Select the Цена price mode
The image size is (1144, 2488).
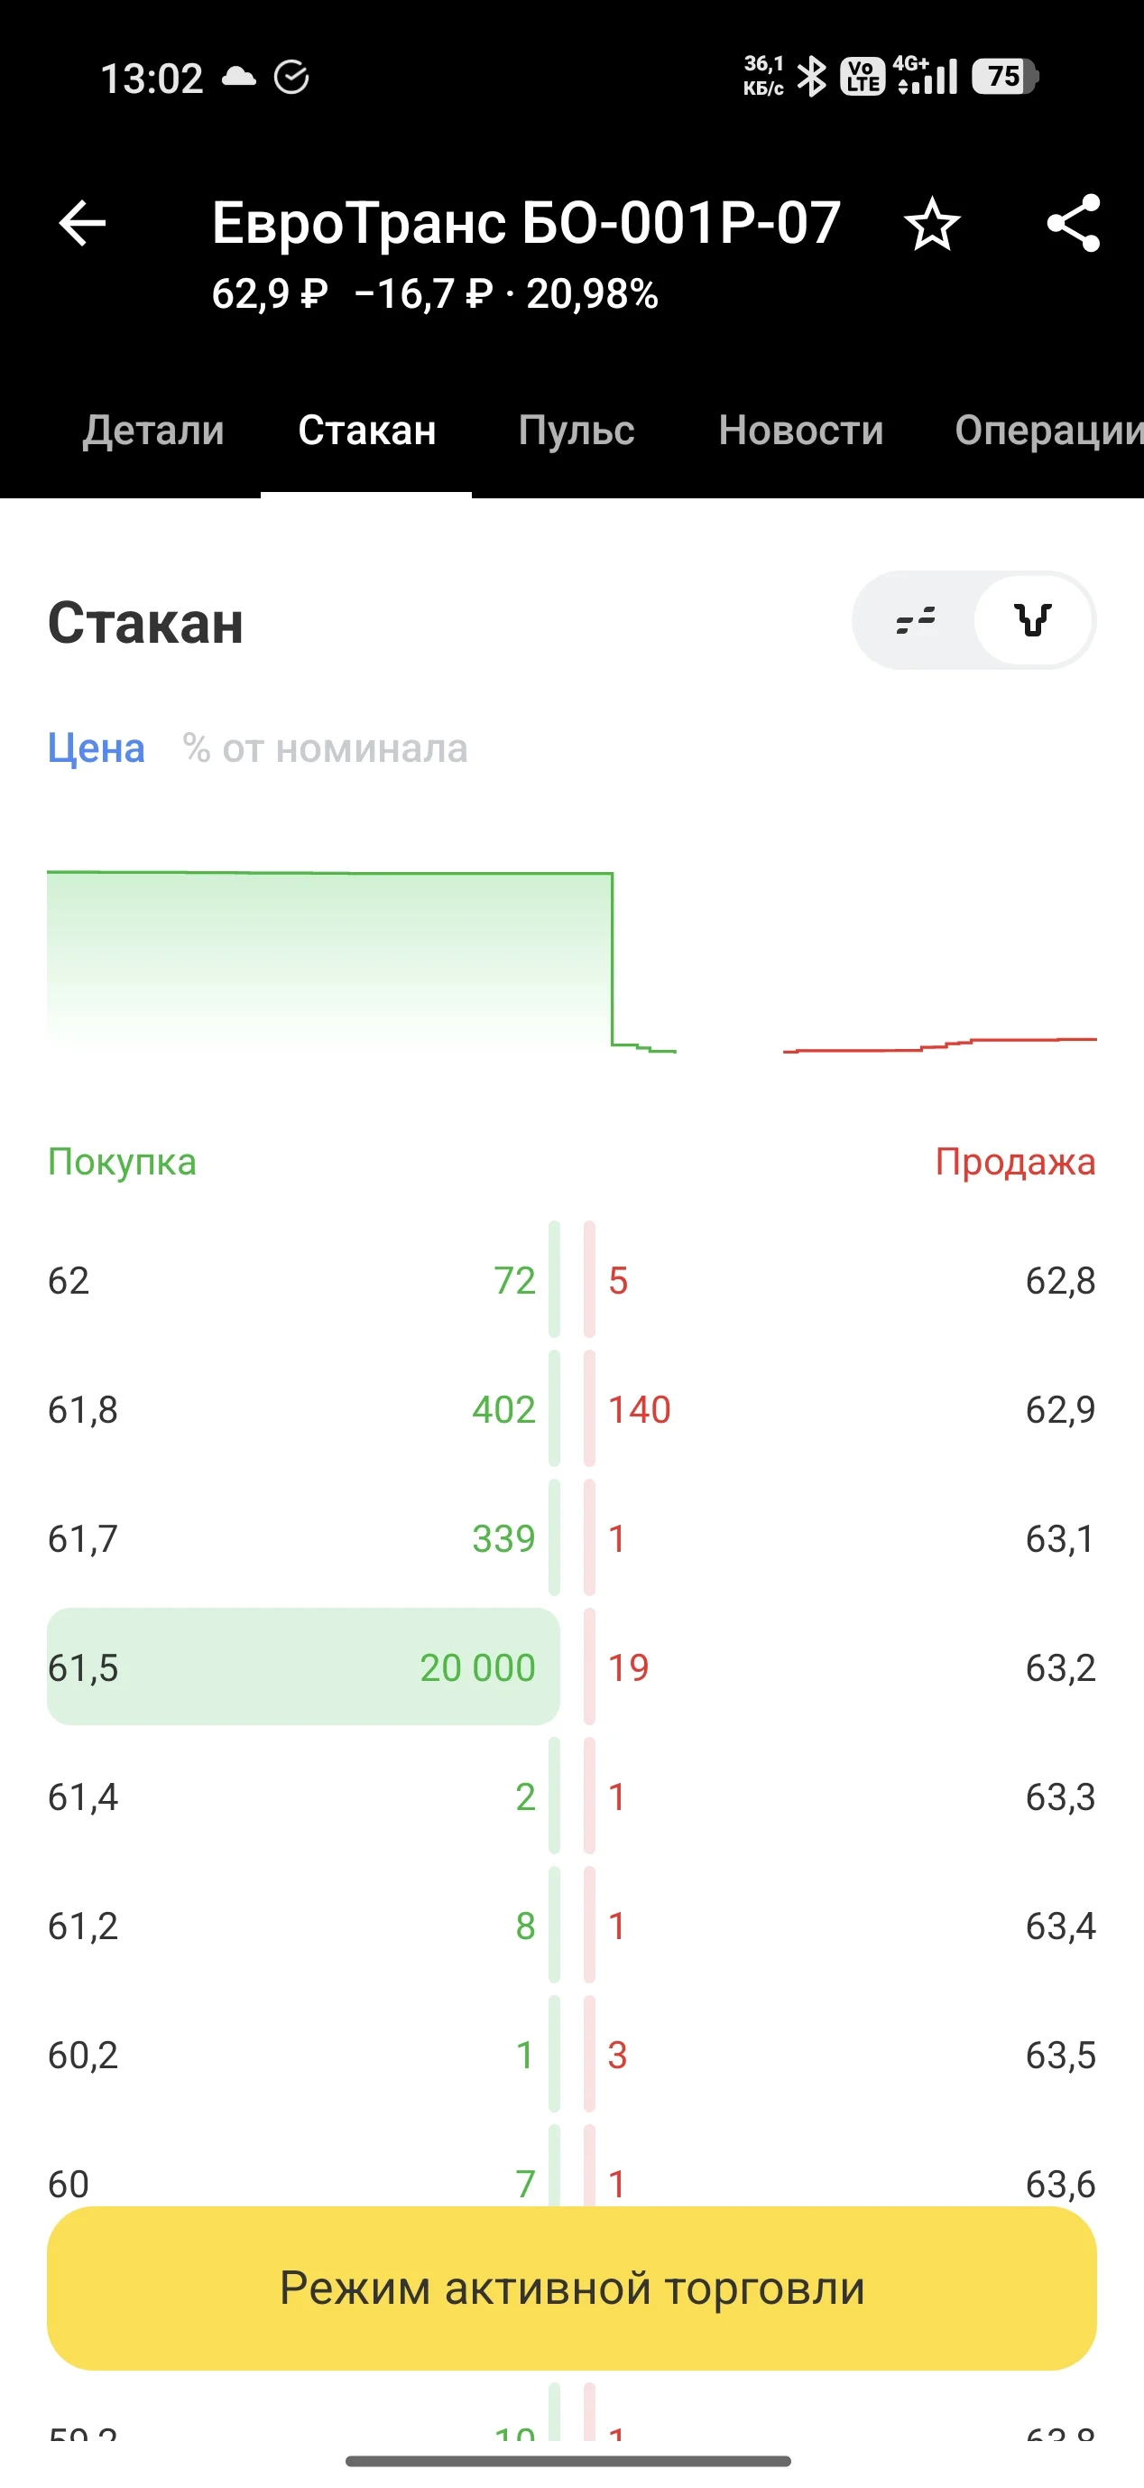click(x=97, y=748)
